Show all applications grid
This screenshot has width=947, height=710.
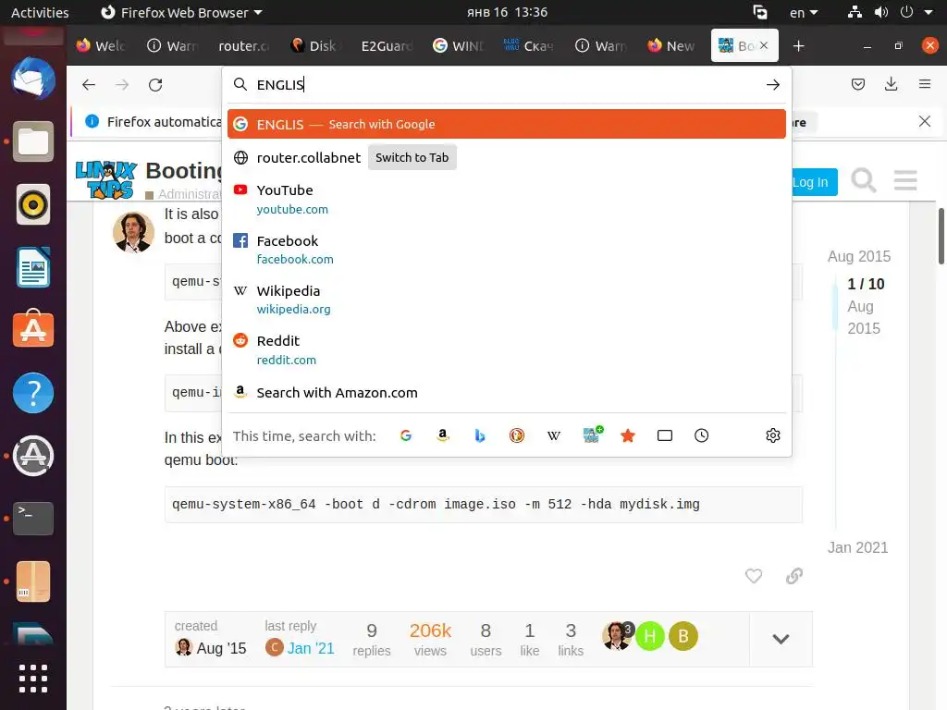point(33,678)
